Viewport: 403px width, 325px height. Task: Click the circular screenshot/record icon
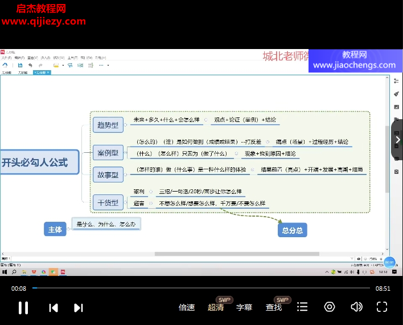pos(330,307)
